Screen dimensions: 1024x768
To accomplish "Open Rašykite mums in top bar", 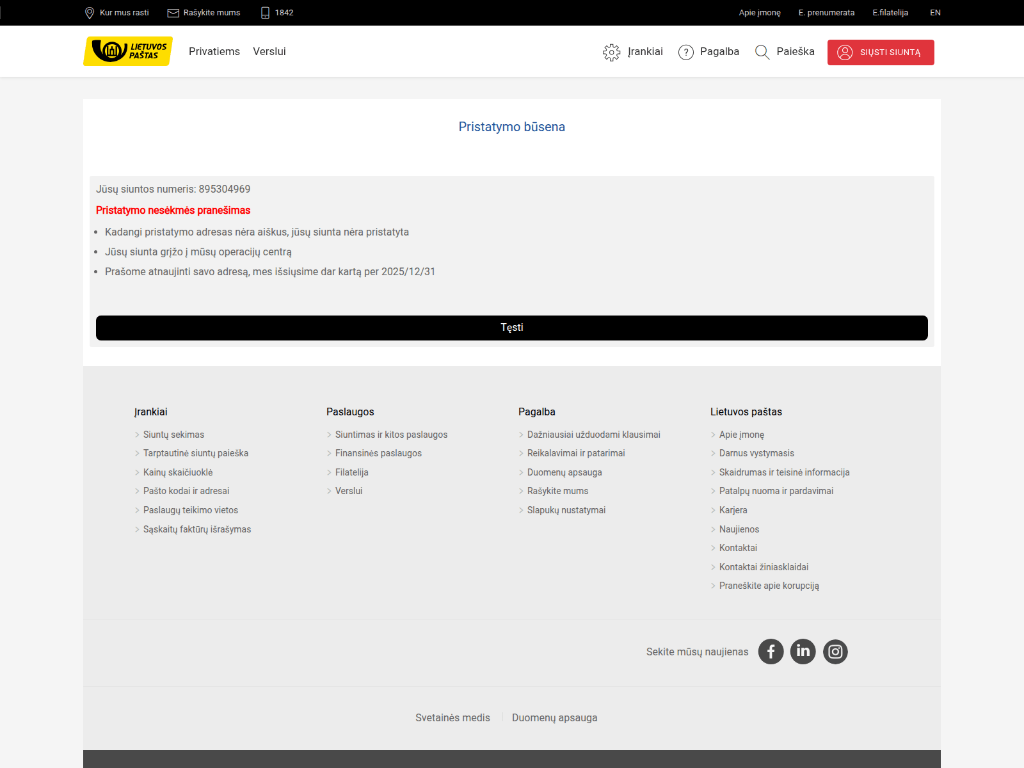I will point(212,13).
